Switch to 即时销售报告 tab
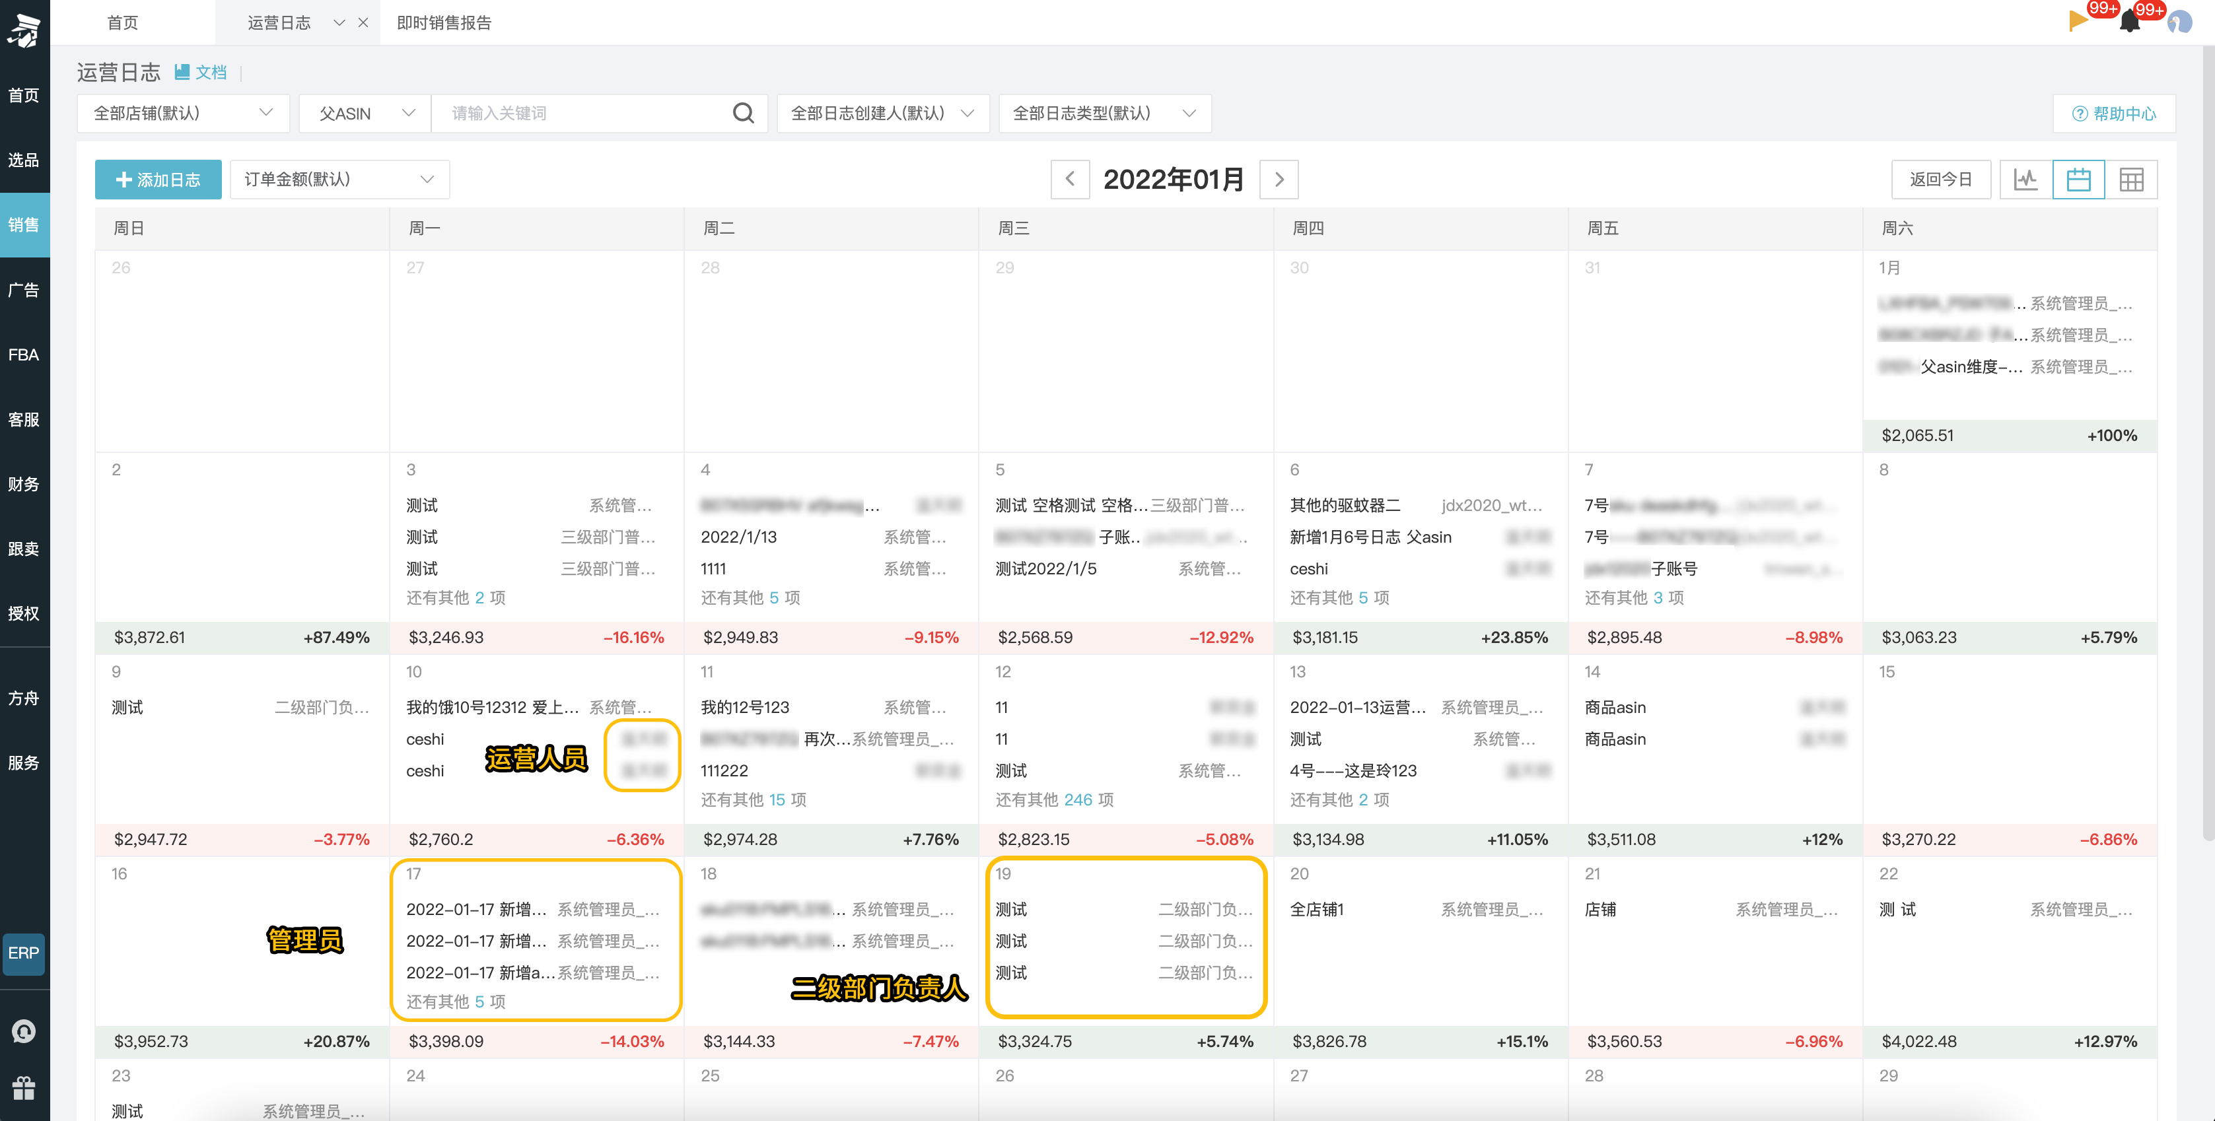Screen dimensions: 2215x1121 pyautogui.click(x=444, y=22)
